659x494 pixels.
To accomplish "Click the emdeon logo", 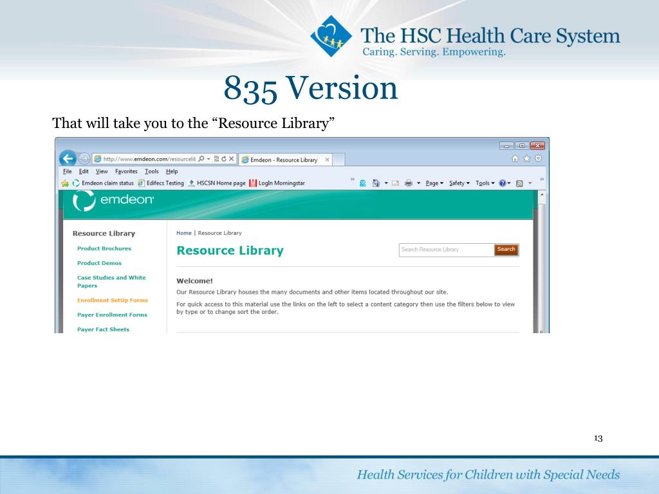I will 113,201.
